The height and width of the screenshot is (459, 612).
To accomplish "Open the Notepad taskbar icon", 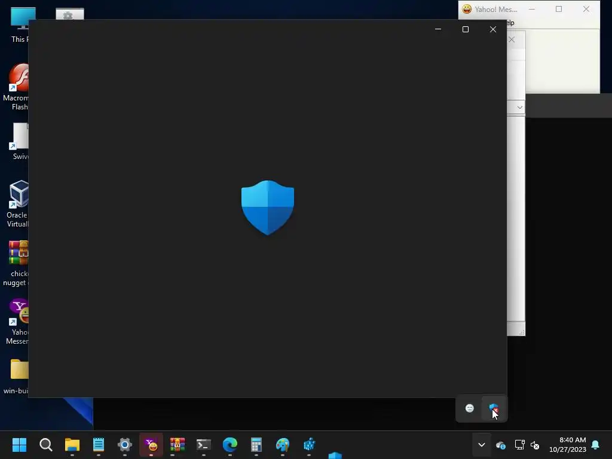I will click(x=99, y=445).
